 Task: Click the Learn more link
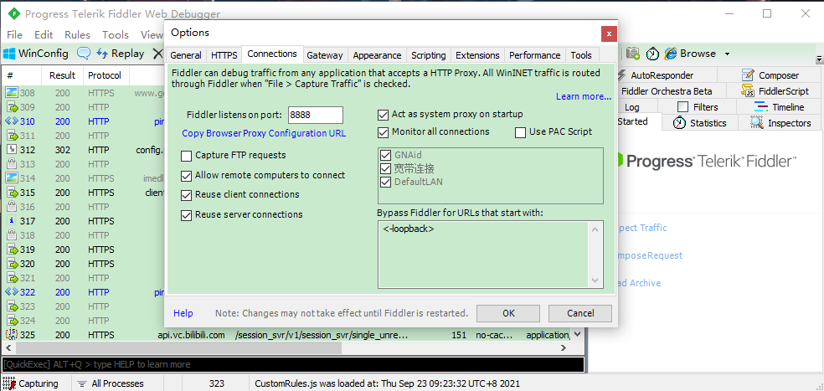pos(584,96)
